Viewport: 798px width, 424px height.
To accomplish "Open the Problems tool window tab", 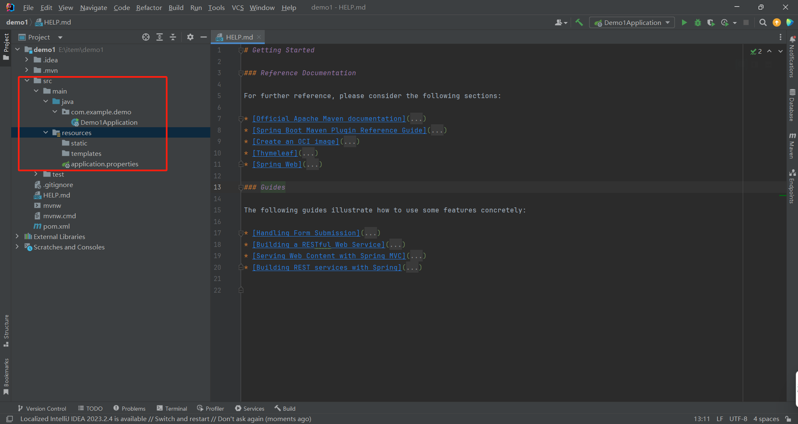I will tap(129, 409).
